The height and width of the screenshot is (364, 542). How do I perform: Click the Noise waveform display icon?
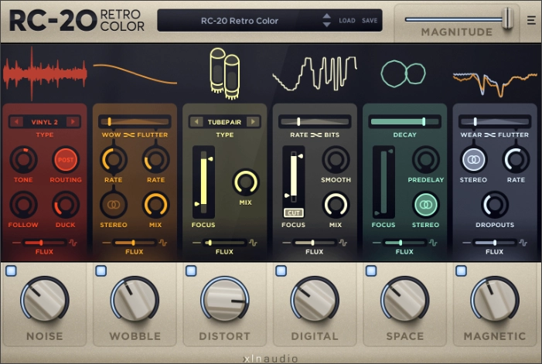coord(45,74)
